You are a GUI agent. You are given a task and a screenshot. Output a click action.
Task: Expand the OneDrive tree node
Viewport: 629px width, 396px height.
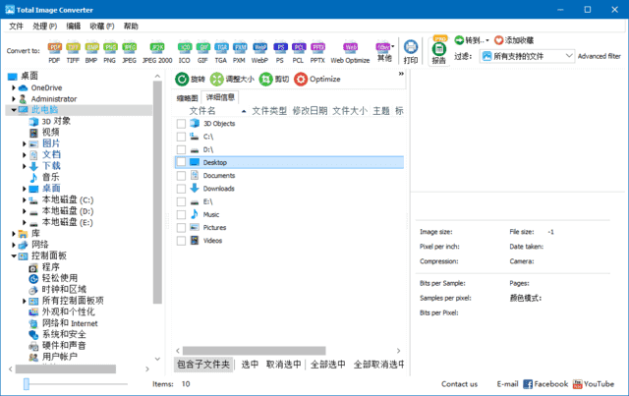[15, 87]
